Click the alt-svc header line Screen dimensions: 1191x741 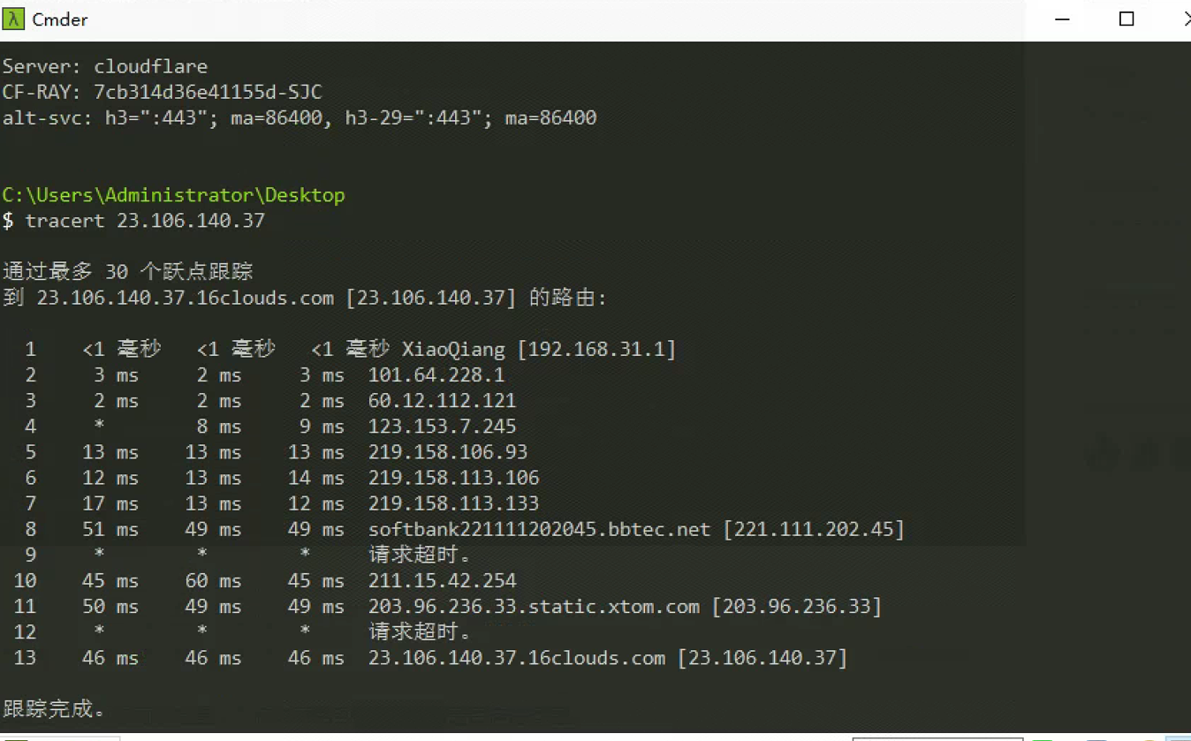(x=300, y=117)
